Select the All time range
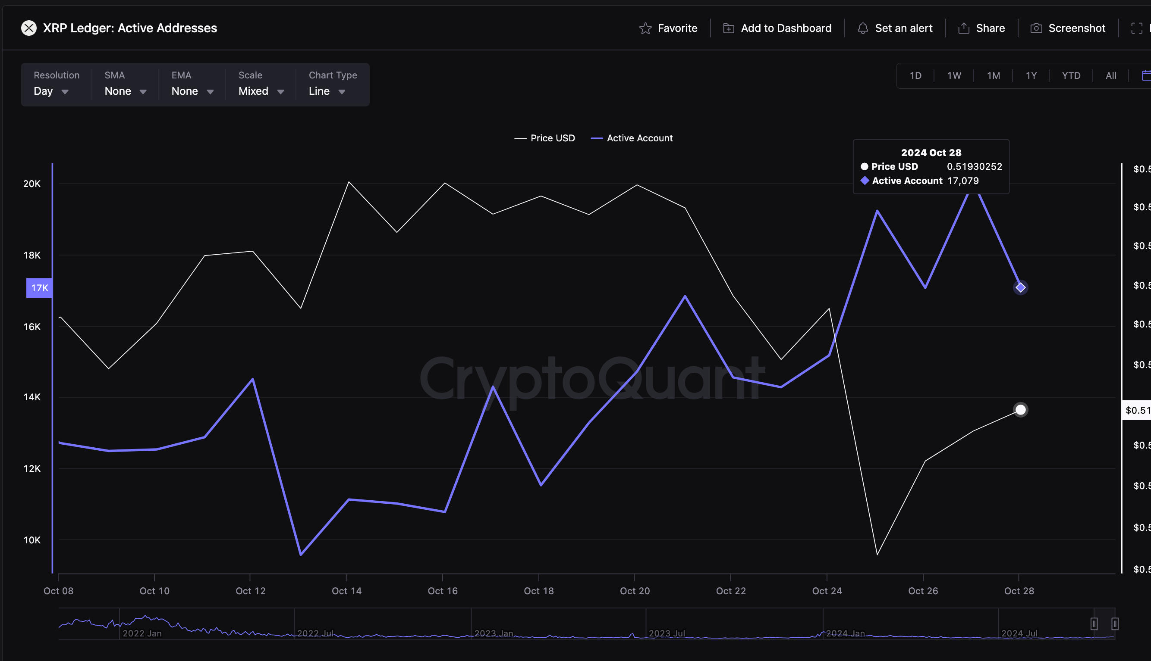The image size is (1151, 661). coord(1111,76)
